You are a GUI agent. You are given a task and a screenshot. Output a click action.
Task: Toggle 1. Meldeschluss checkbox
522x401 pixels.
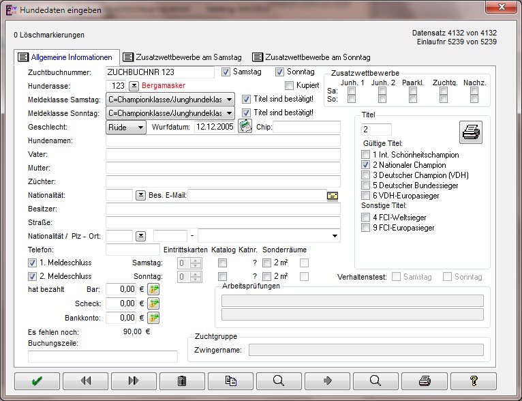pos(32,263)
